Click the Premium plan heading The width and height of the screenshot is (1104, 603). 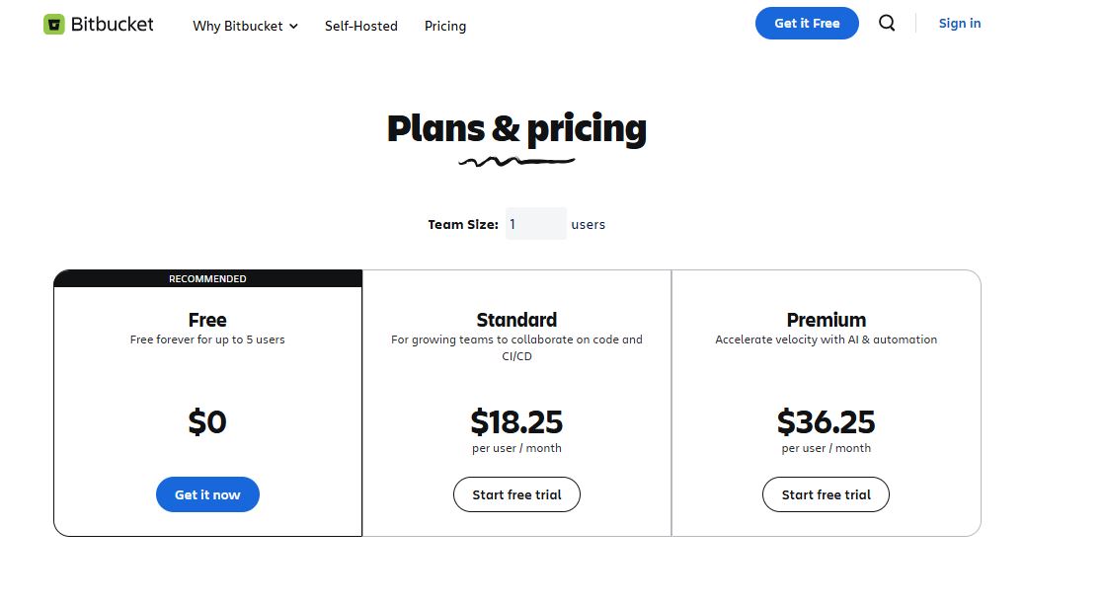826,319
